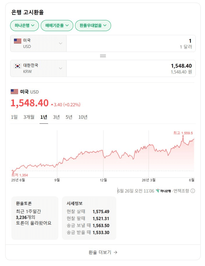Open the 하나은행 bank dropdown
Screen dimensions: 205x266
[x=25, y=26]
